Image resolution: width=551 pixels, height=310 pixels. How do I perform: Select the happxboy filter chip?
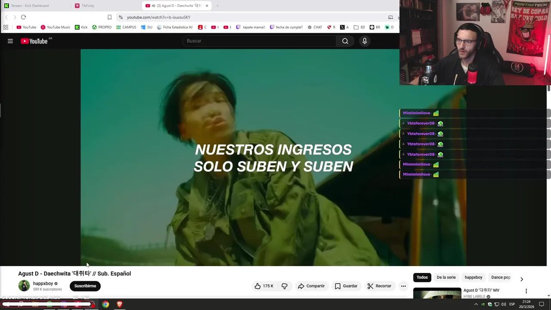coord(474,277)
